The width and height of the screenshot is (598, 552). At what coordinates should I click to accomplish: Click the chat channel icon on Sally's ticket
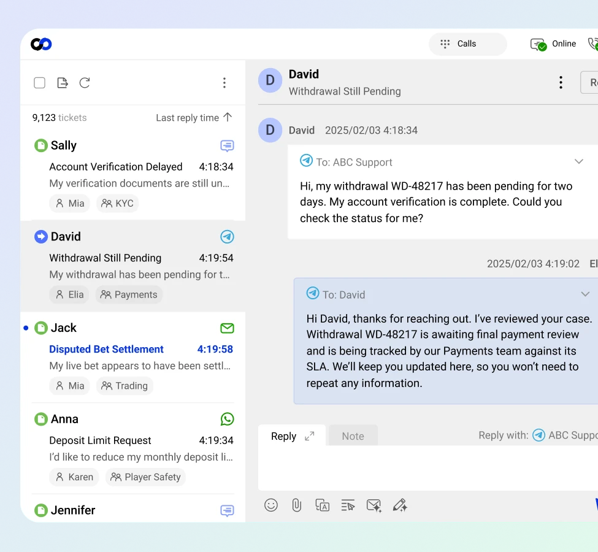point(228,146)
